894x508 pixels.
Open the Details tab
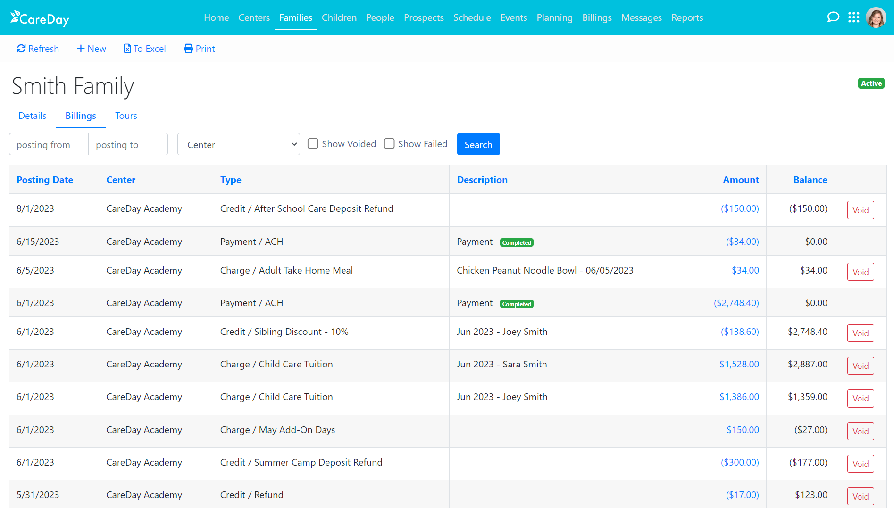32,116
